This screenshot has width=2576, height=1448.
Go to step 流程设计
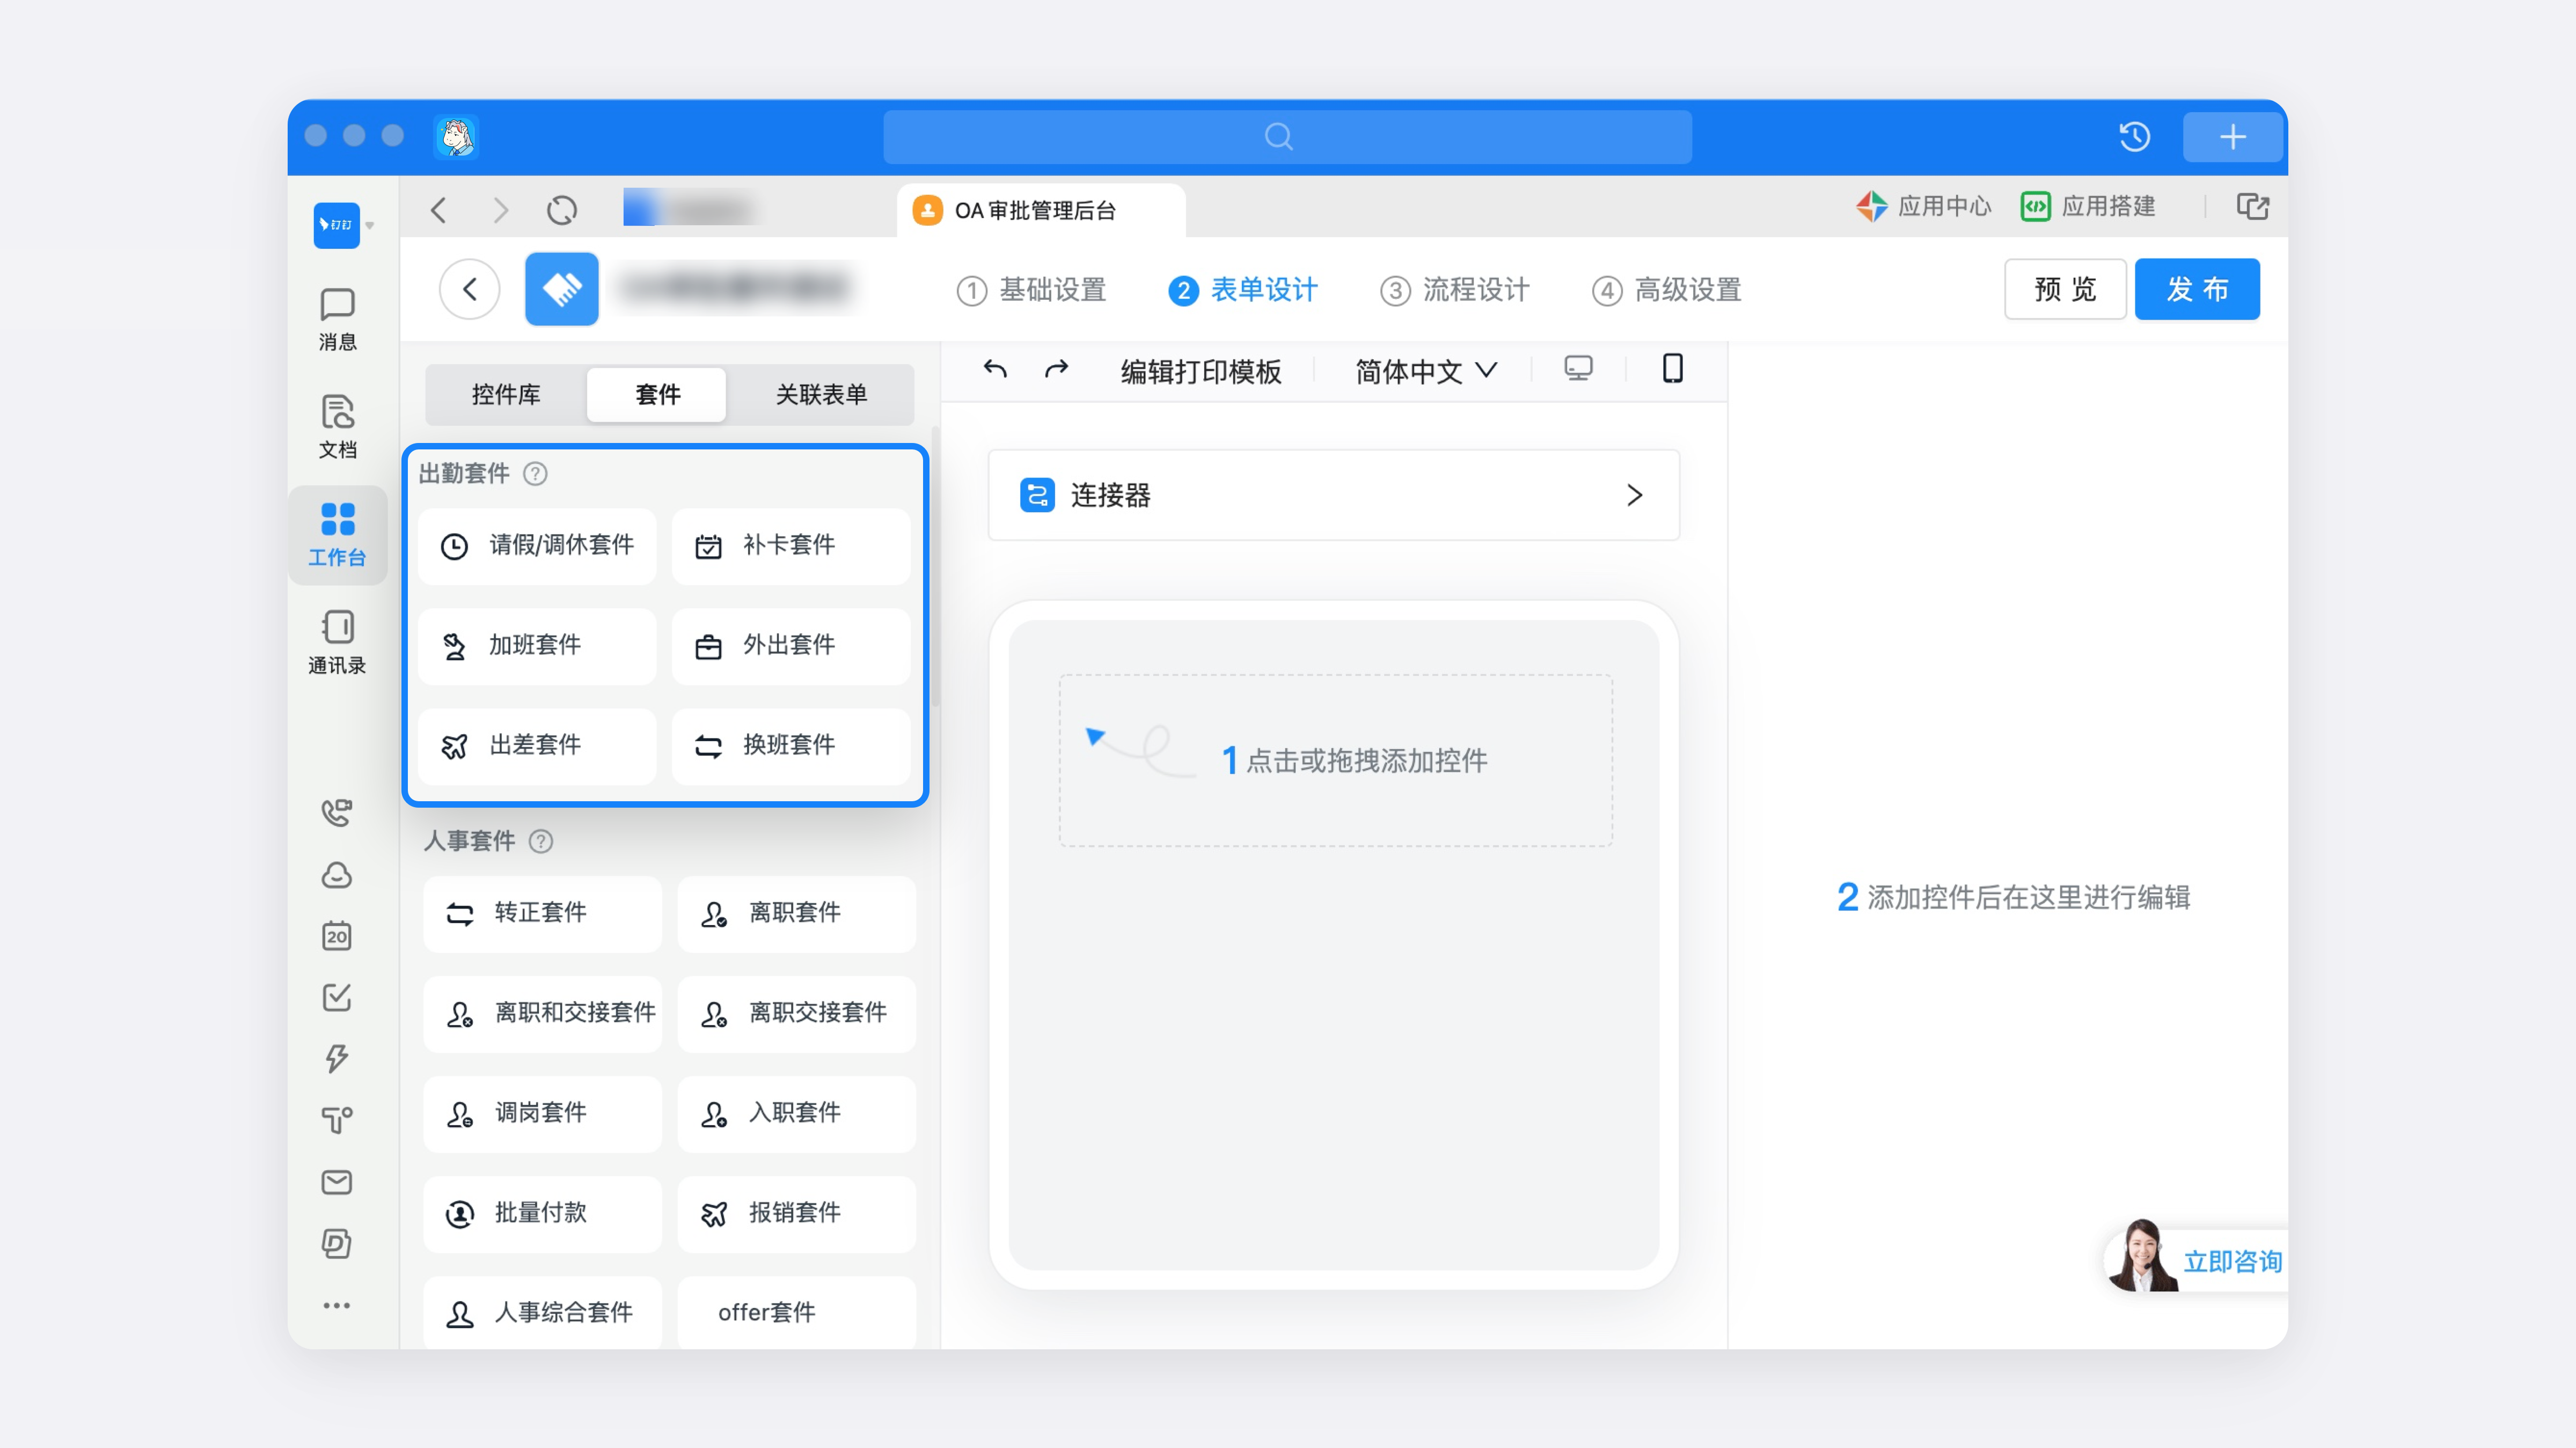pyautogui.click(x=1454, y=290)
